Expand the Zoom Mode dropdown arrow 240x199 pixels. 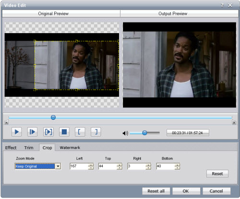(58, 166)
